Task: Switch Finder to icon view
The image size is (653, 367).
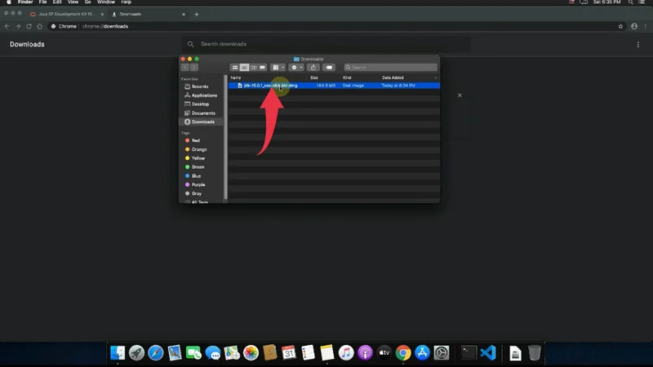Action: [235, 68]
